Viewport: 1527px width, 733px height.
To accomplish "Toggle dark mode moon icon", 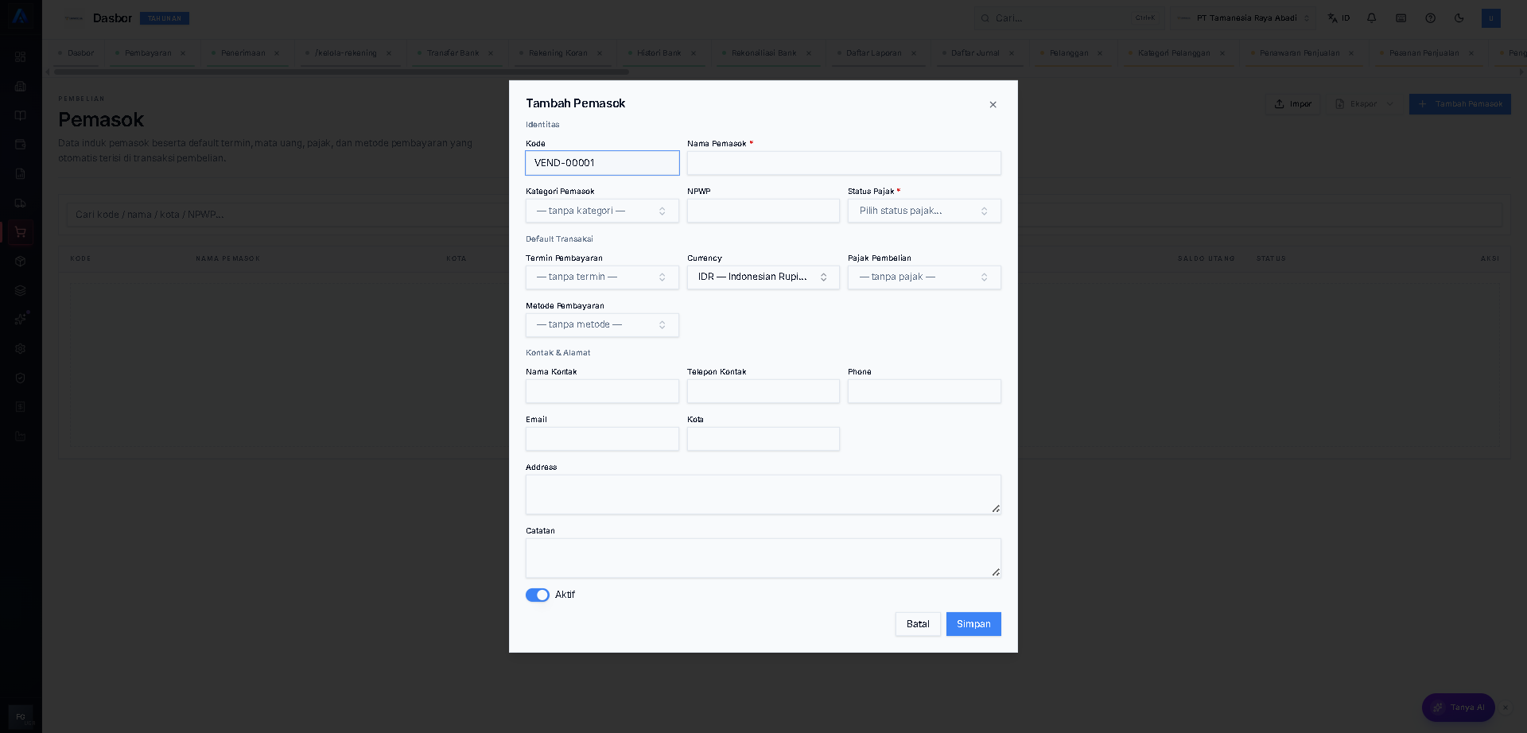I will pos(1459,18).
